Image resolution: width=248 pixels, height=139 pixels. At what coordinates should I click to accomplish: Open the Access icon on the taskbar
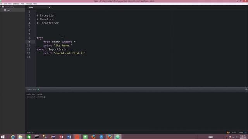click(61, 137)
